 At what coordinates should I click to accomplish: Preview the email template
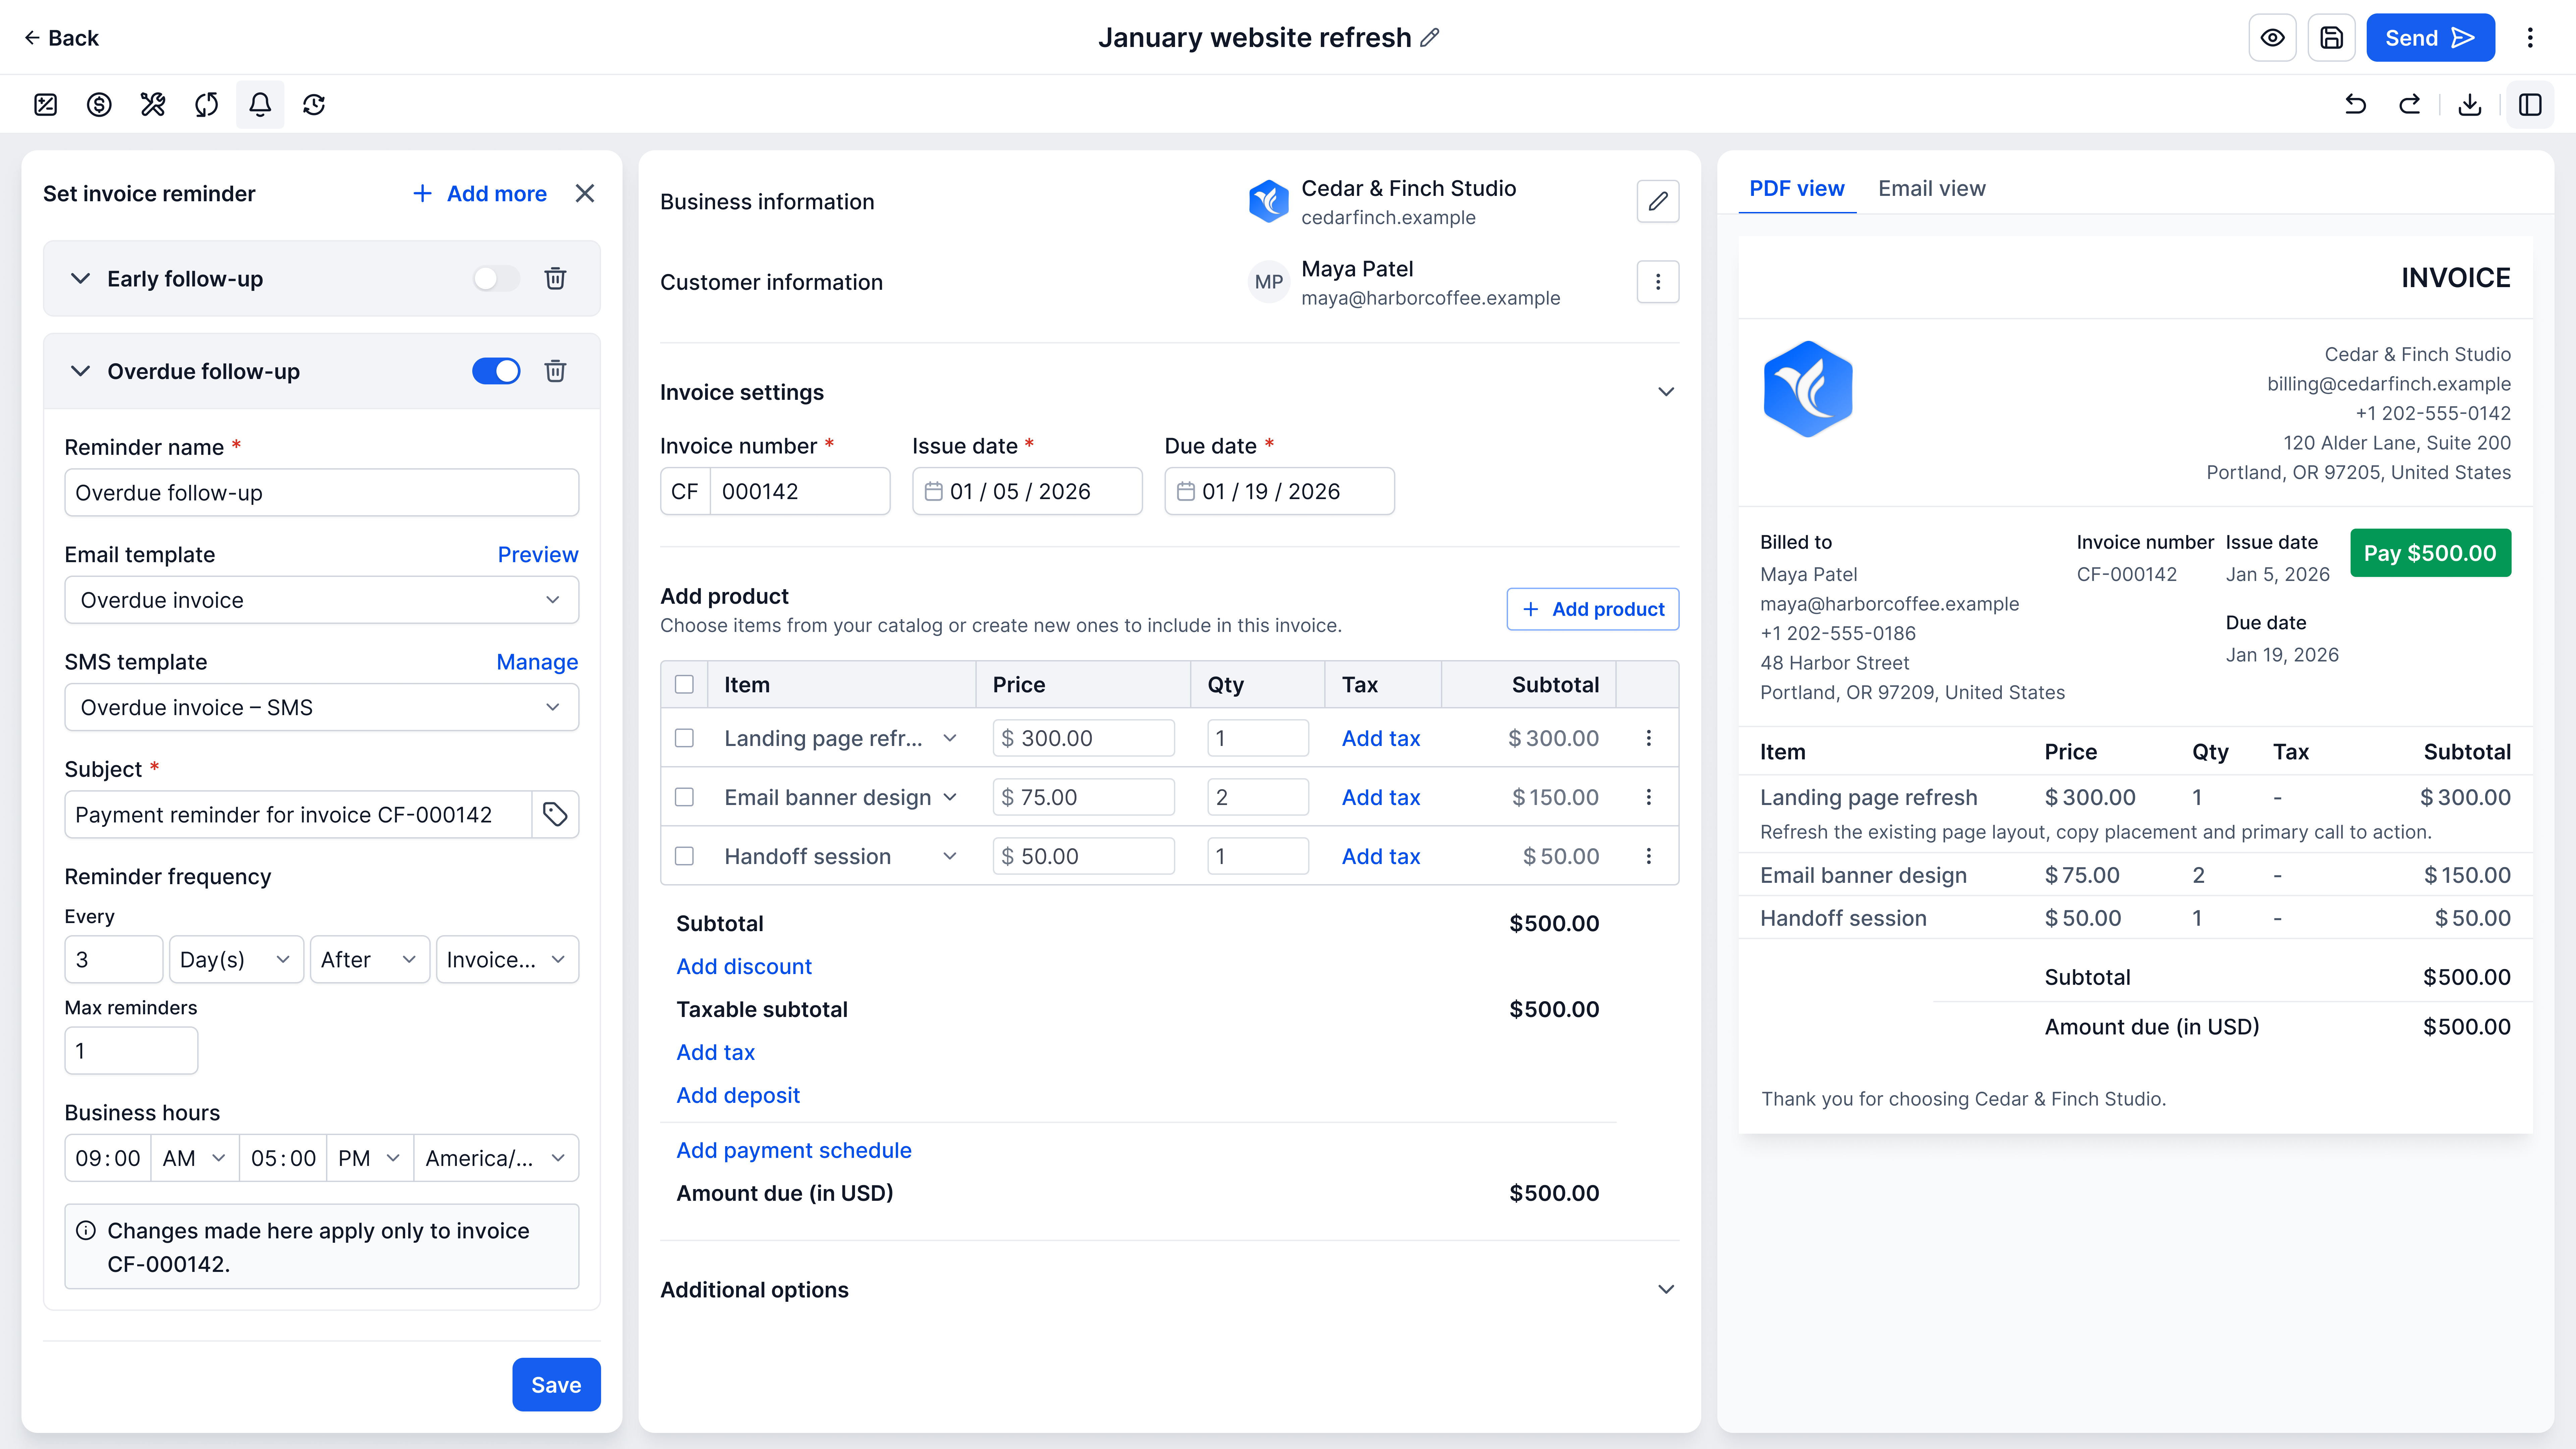coord(538,555)
